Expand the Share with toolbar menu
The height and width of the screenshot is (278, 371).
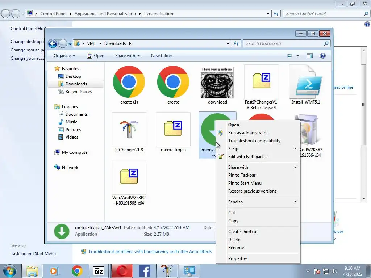(127, 56)
